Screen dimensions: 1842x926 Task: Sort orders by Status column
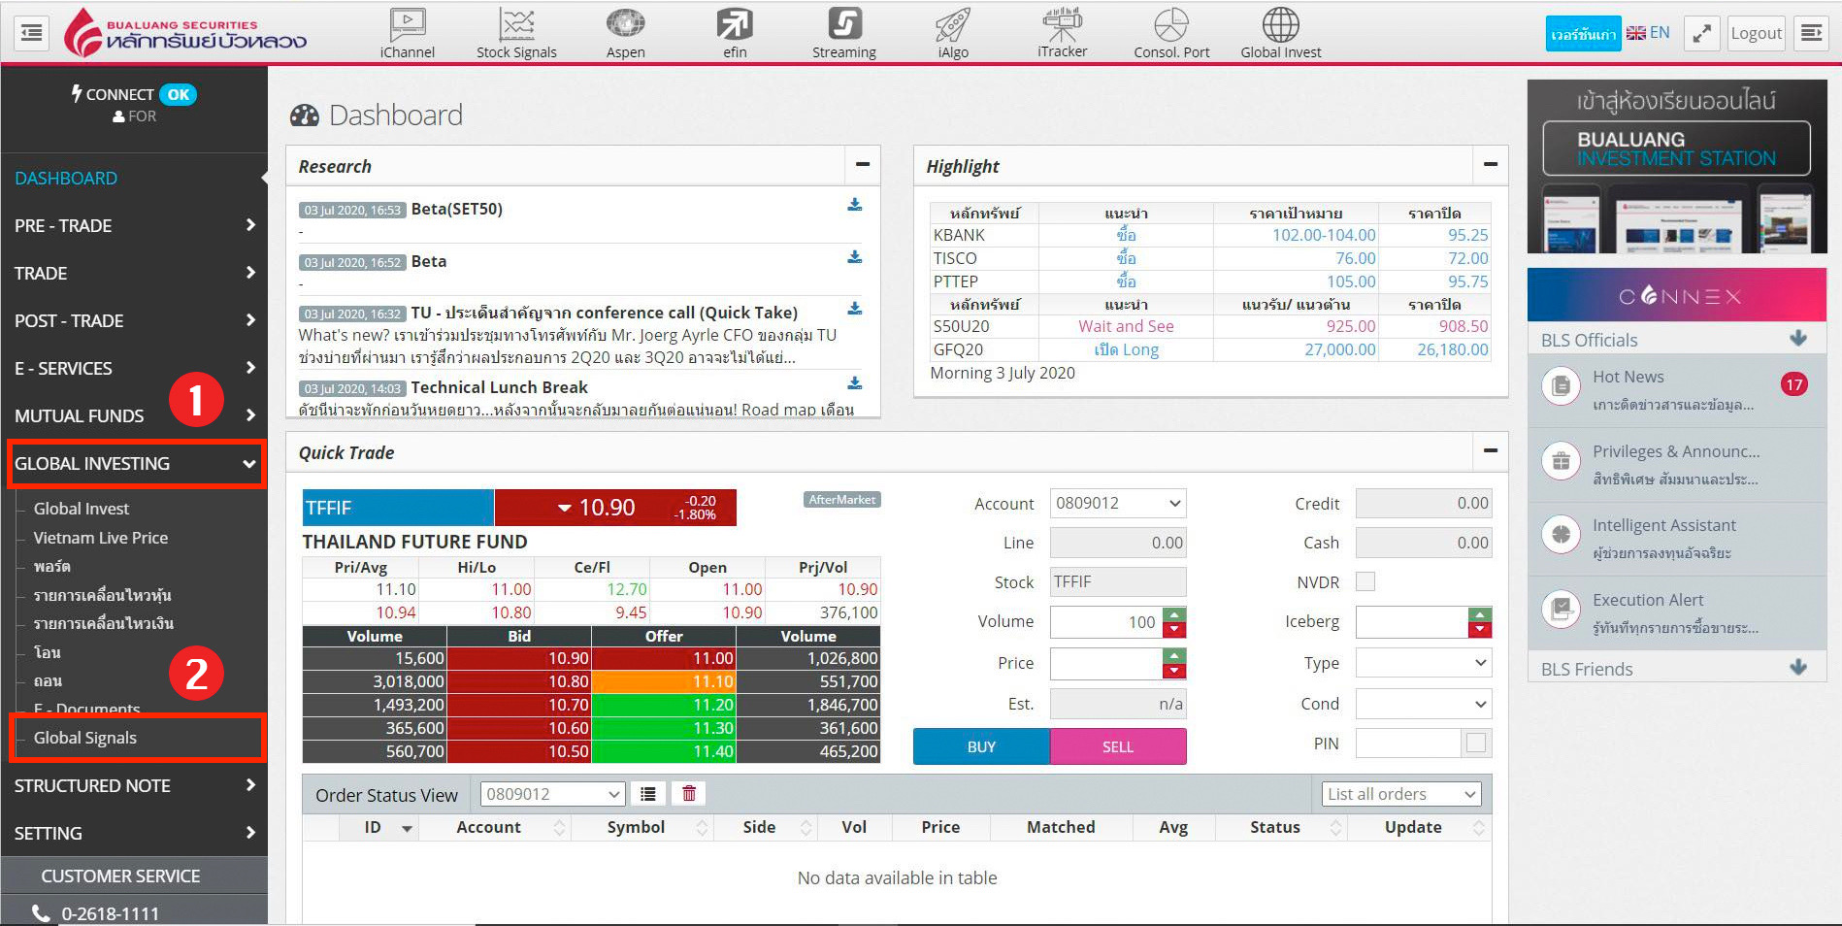tap(1283, 827)
